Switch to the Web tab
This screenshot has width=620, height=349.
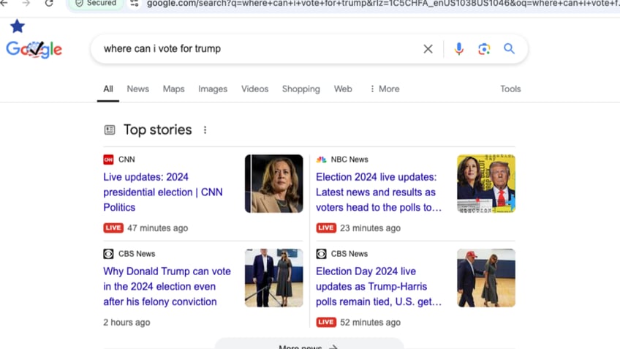click(343, 89)
